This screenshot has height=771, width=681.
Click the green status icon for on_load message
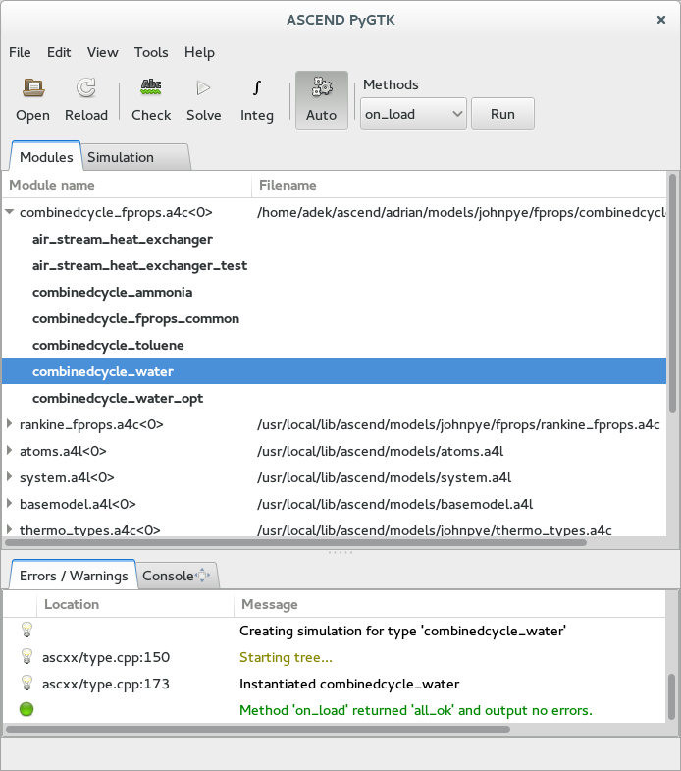pos(26,709)
